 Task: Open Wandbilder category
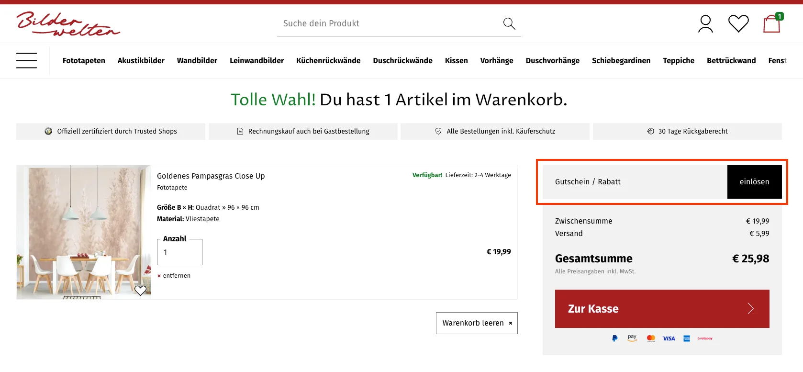pyautogui.click(x=197, y=60)
